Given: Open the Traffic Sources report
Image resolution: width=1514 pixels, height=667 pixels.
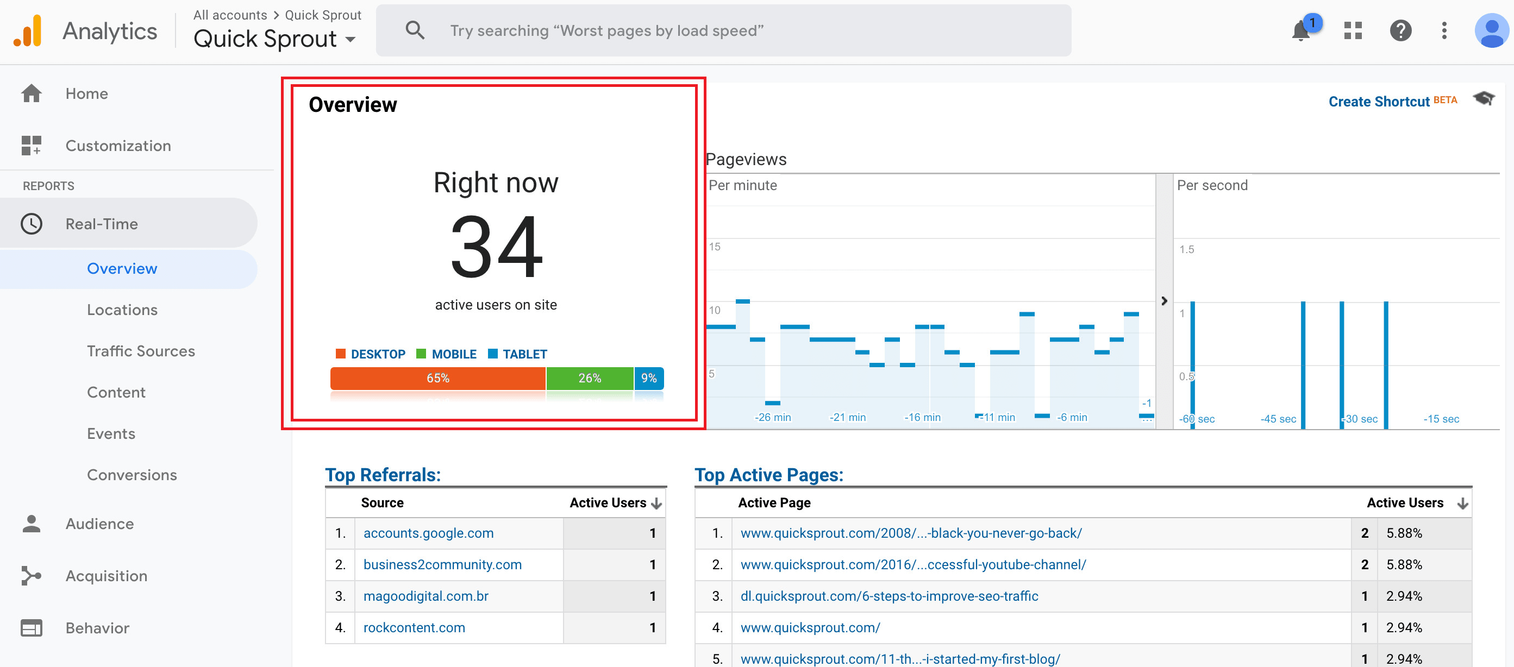Looking at the screenshot, I should [x=141, y=351].
